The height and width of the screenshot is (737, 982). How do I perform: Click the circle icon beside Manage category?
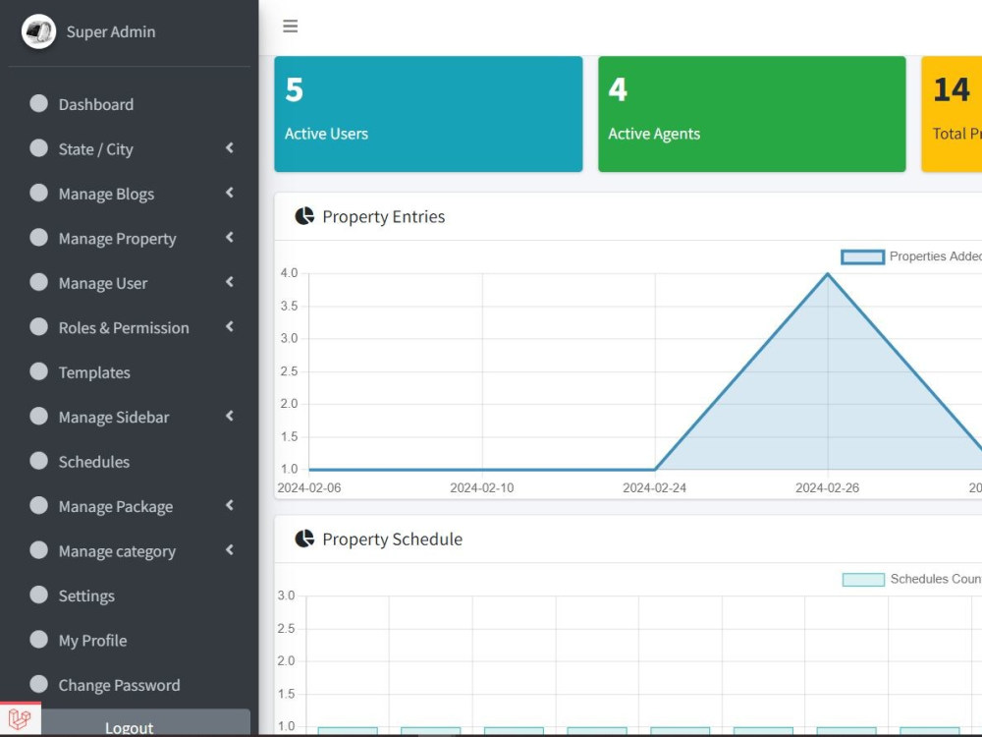[x=39, y=551]
